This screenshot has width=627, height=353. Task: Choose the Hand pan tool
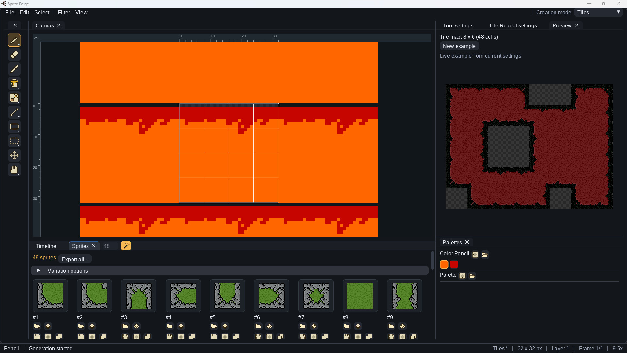[x=14, y=170]
